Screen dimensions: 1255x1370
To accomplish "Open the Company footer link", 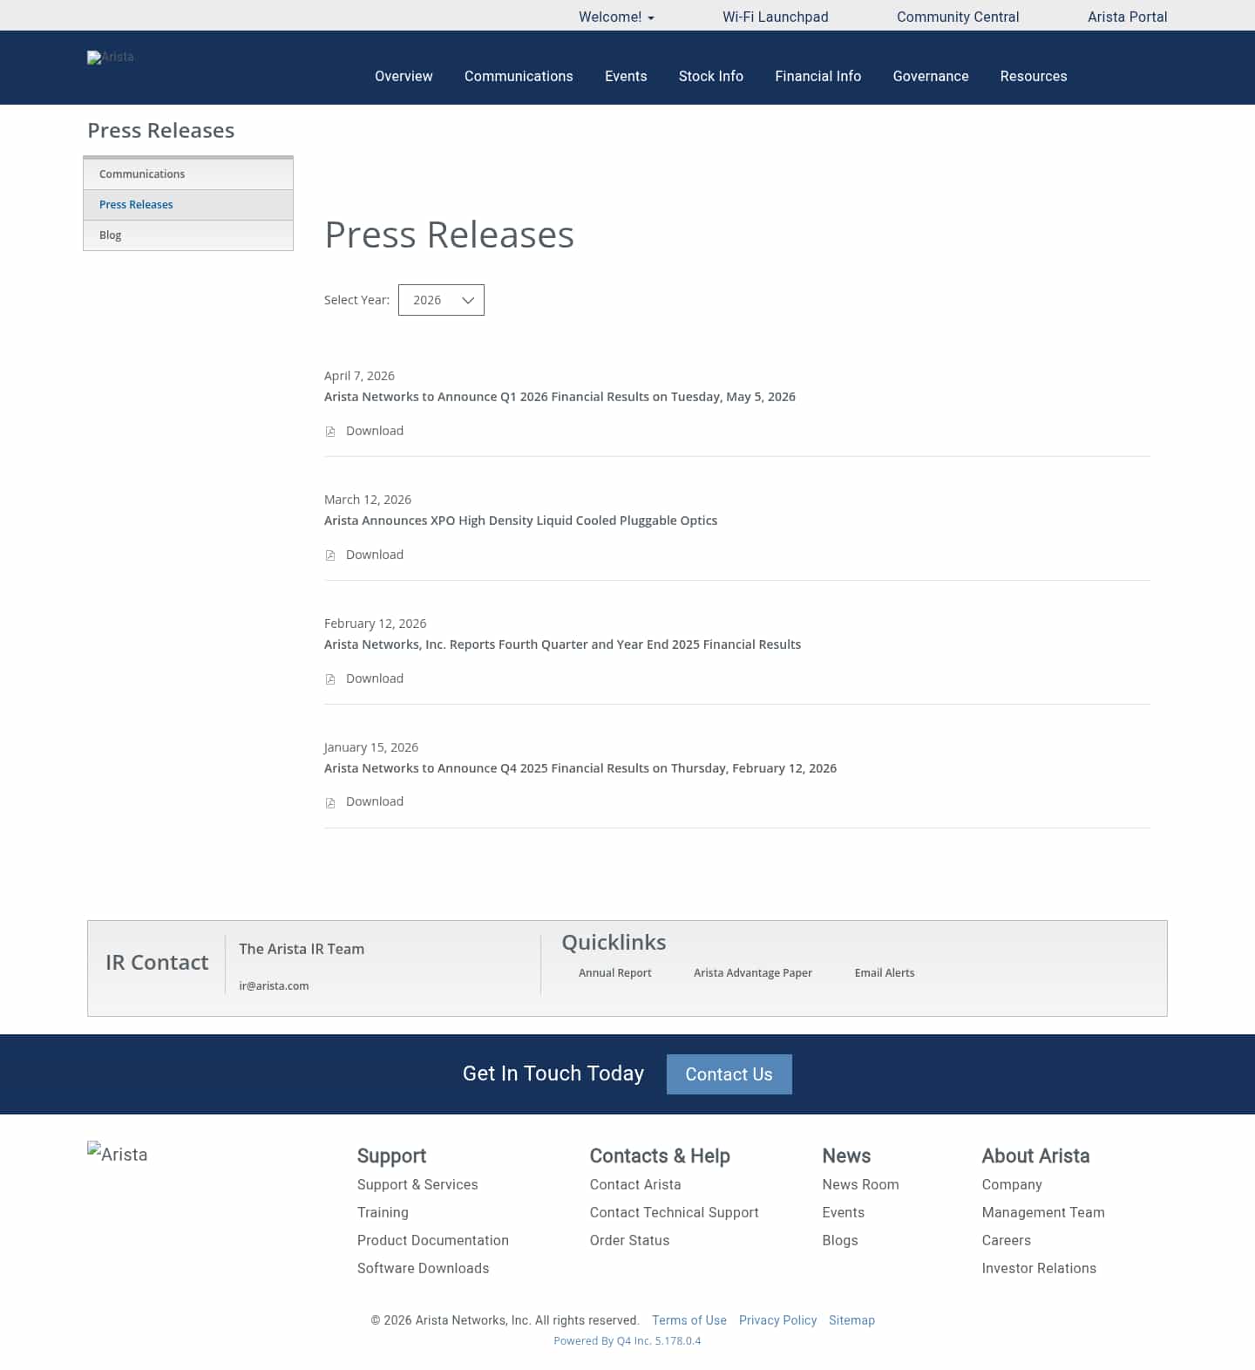I will pyautogui.click(x=1012, y=1184).
